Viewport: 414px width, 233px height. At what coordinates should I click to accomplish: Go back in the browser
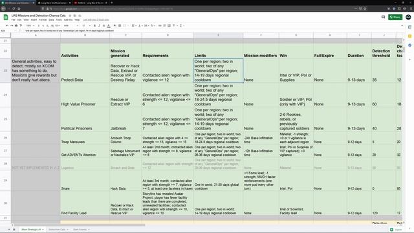[x=3, y=8]
